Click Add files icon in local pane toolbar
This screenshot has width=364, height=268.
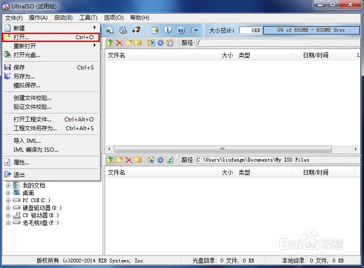click(x=151, y=160)
